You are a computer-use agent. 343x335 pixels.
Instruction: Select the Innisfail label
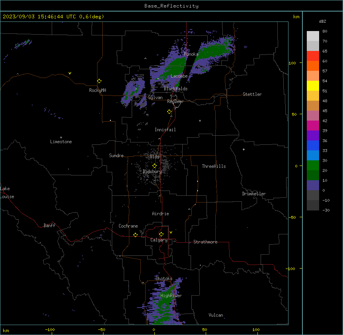tap(165, 130)
